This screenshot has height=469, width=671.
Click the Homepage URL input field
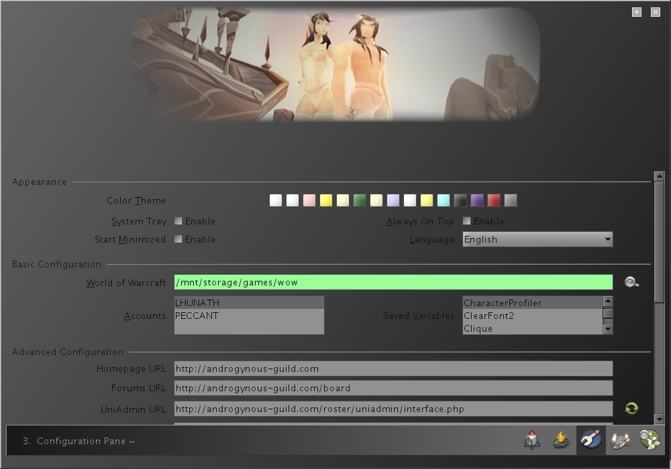[393, 368]
